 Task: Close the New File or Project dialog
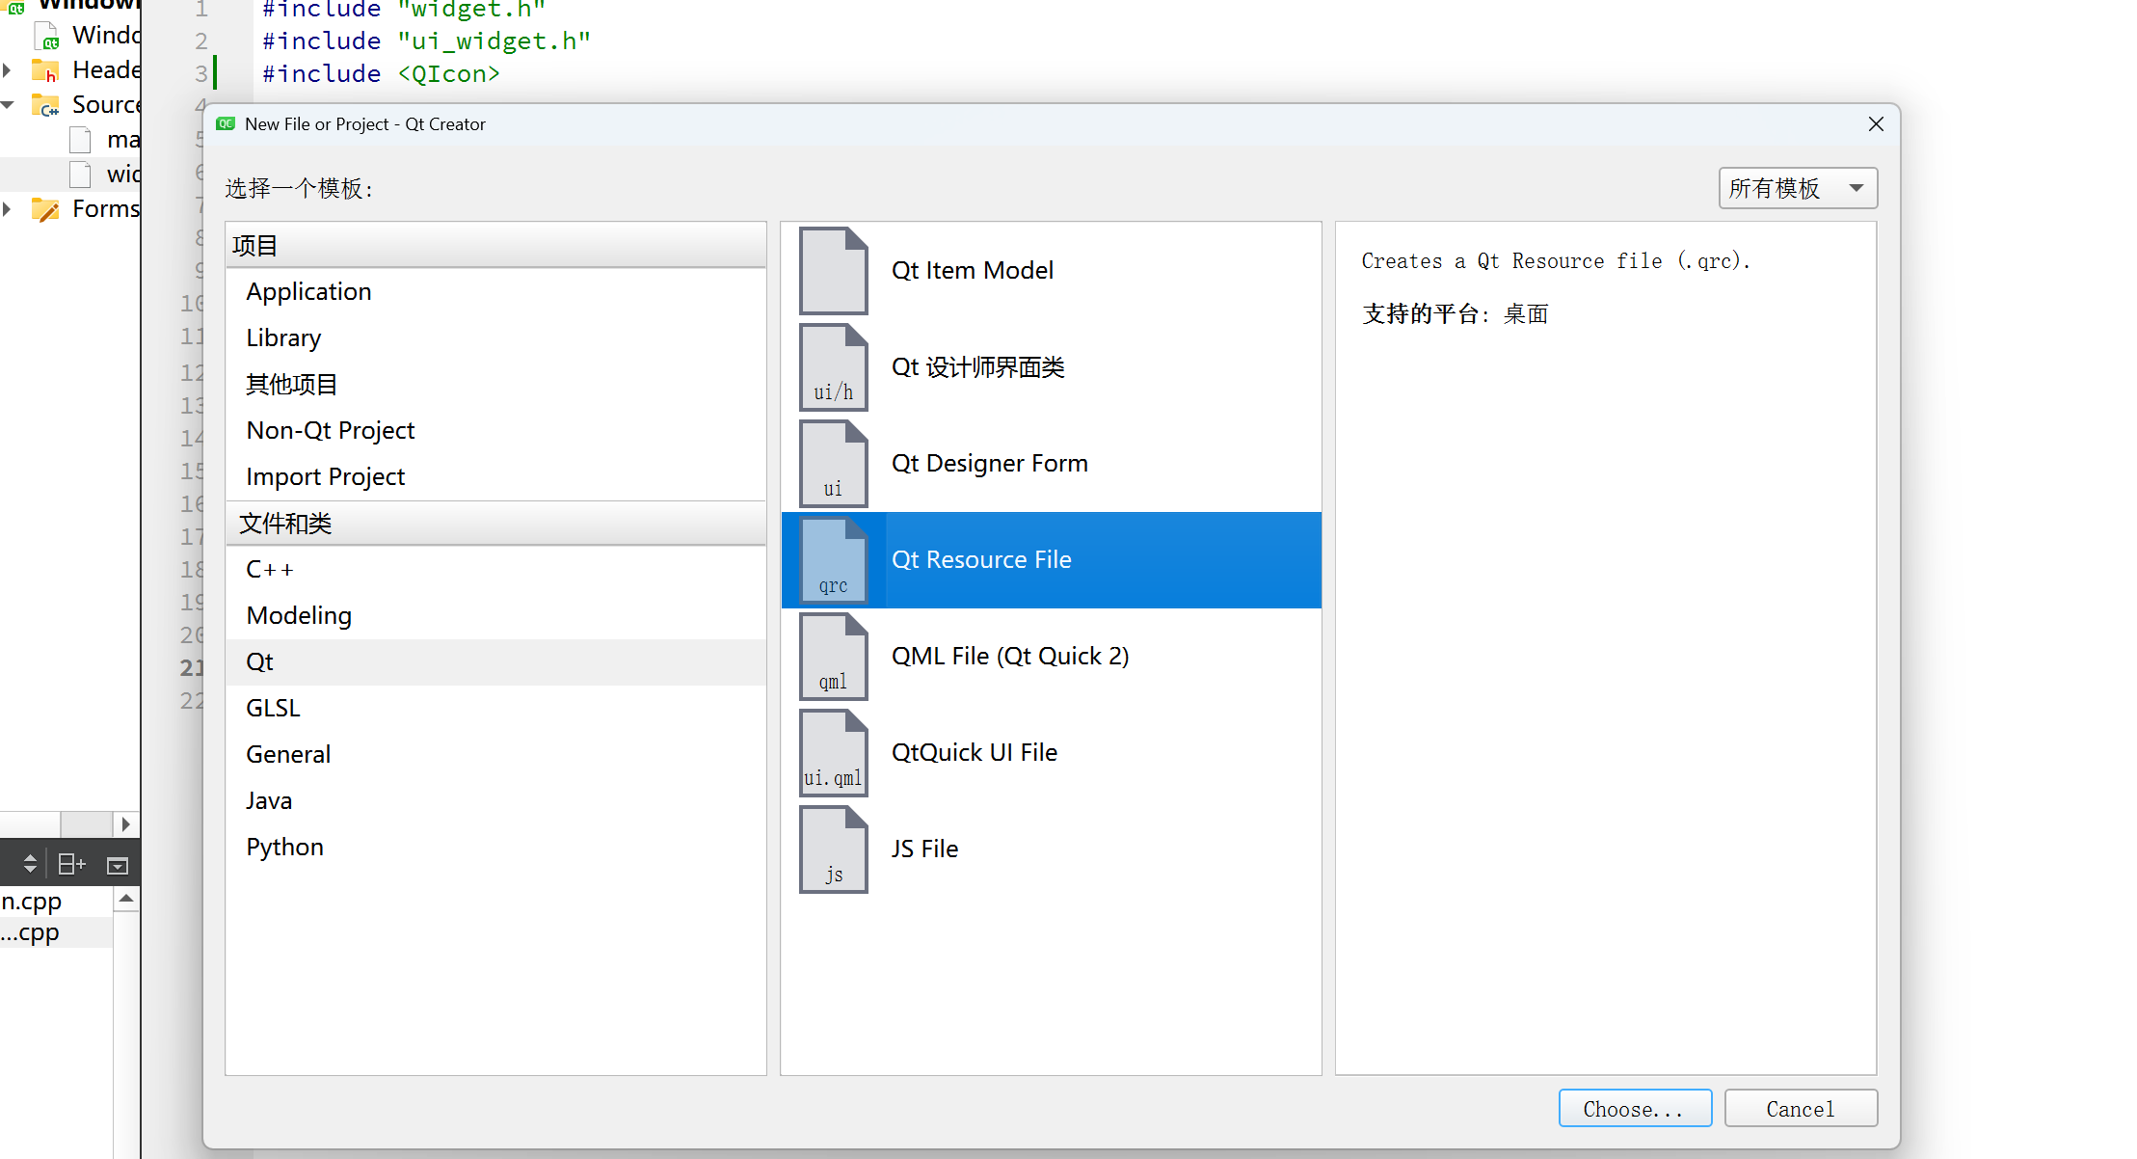tap(1875, 124)
